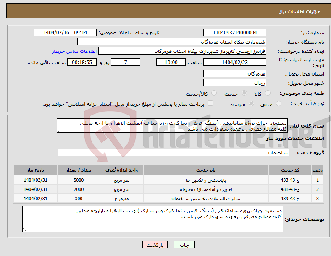The width and height of the screenshot is (331, 256).
Task: Click the deadline date field 1404/02/23
Action: point(234,63)
